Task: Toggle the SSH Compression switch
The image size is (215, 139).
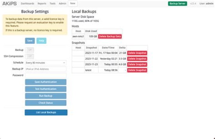Action: pyautogui.click(x=29, y=56)
